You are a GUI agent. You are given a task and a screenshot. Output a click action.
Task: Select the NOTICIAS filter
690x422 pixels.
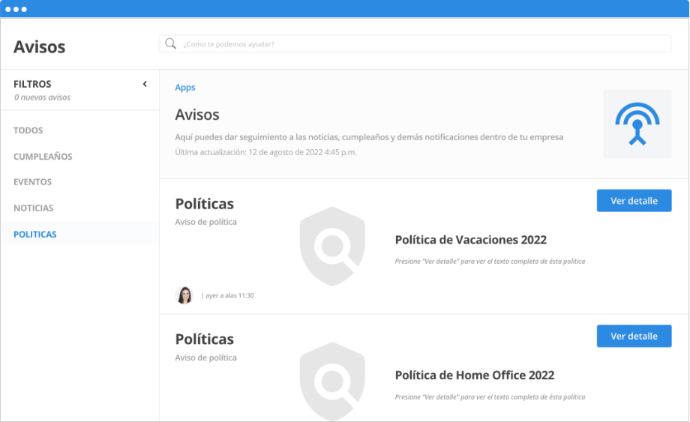(34, 208)
